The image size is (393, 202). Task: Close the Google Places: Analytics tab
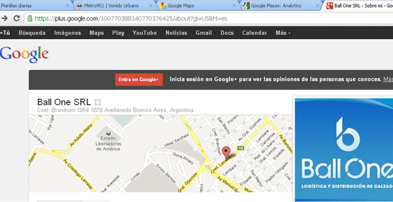point(317,6)
